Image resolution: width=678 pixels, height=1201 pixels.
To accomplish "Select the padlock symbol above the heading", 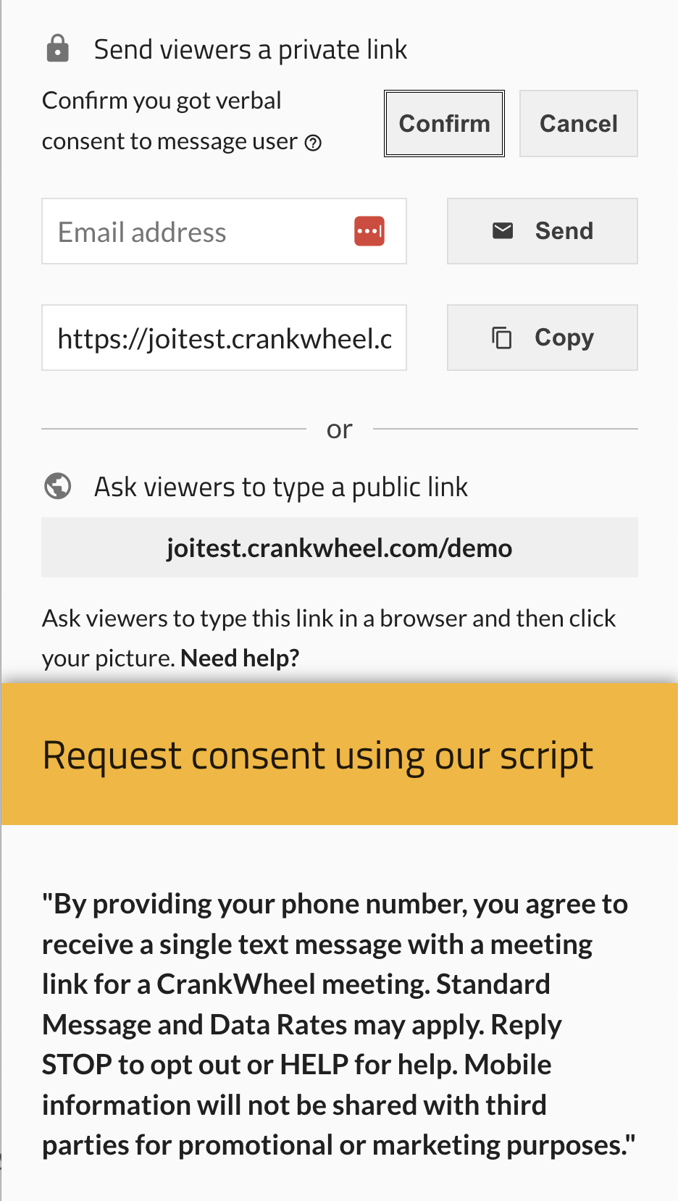I will tap(57, 47).
